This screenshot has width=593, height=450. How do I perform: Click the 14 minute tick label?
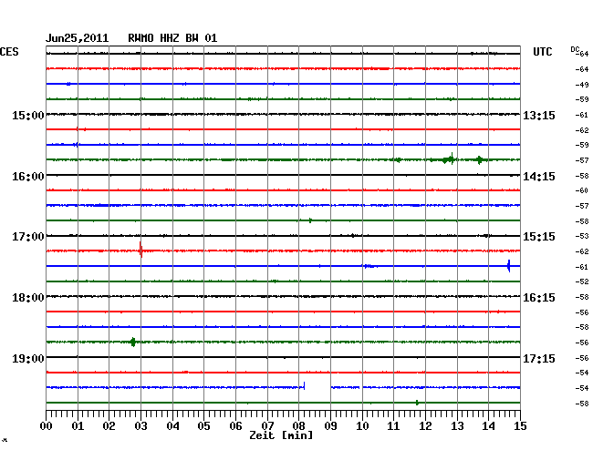point(488,426)
